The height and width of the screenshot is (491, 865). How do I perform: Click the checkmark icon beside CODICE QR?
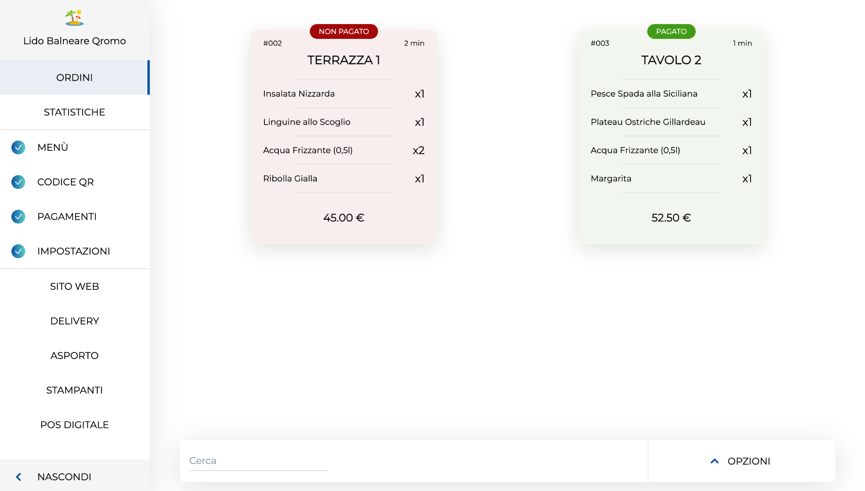point(18,182)
